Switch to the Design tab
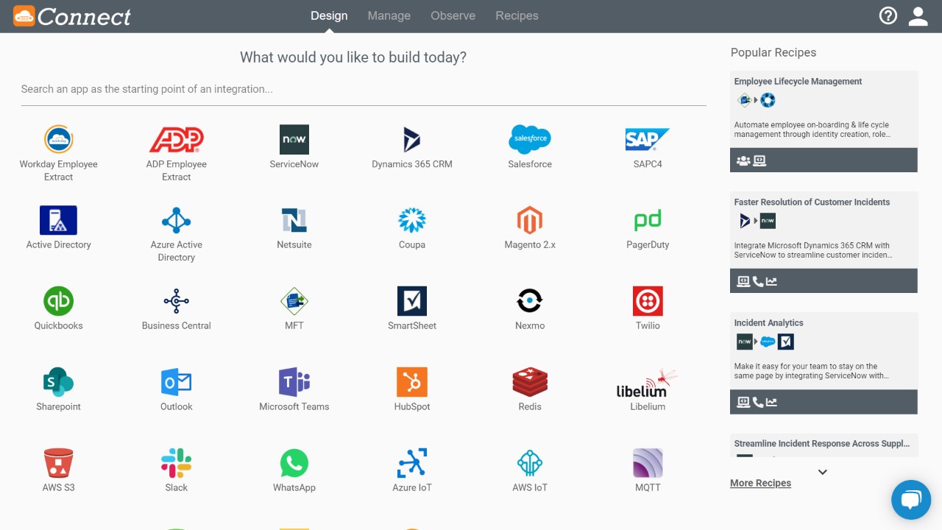 [x=329, y=15]
